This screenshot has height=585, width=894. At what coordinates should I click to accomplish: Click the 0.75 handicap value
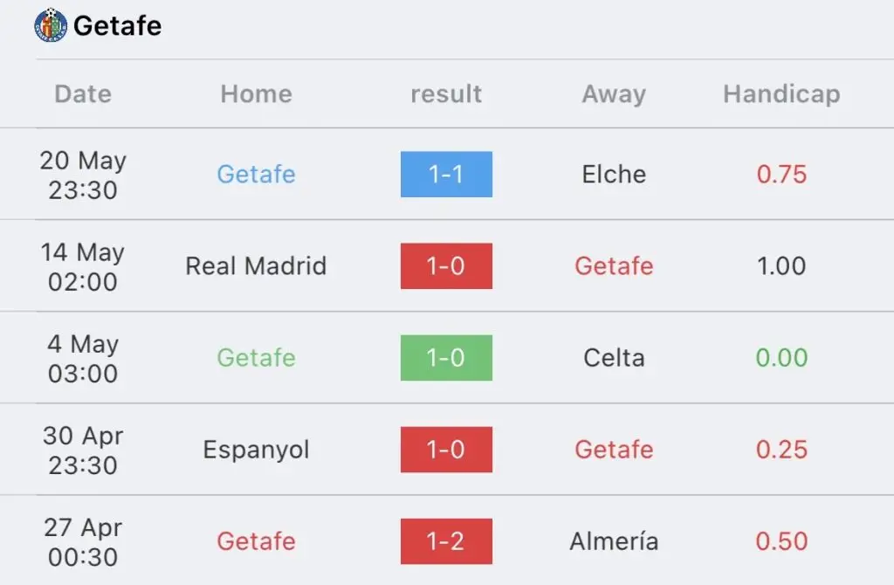[x=781, y=175]
